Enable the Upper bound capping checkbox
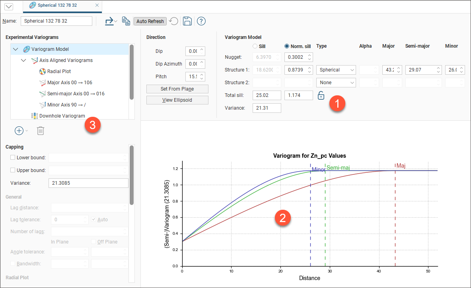Viewport: 471px width, 288px height. coord(13,170)
